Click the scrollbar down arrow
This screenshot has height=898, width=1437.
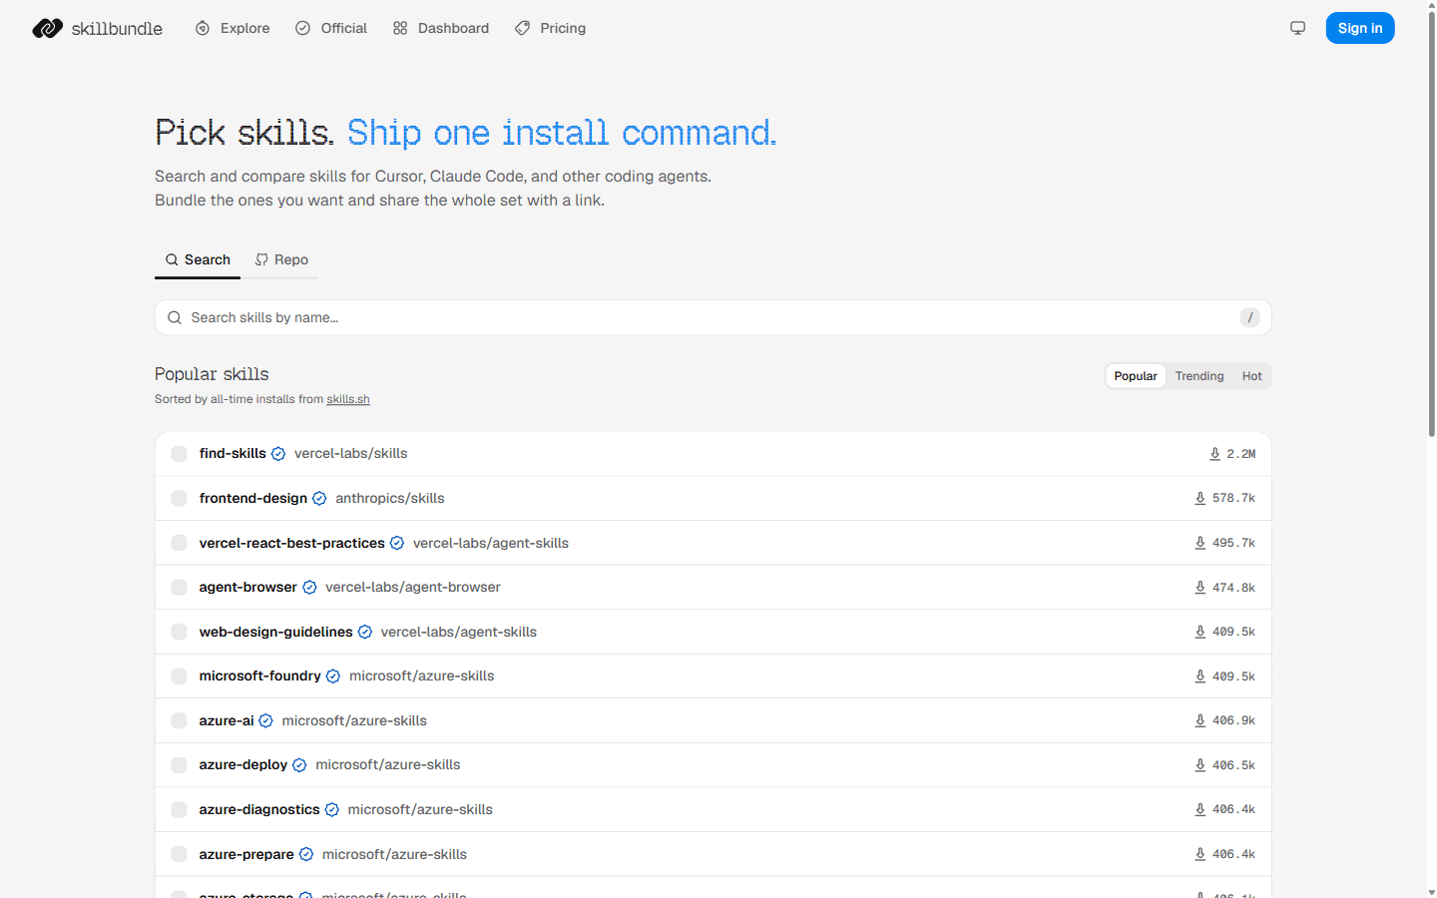coord(1431,891)
